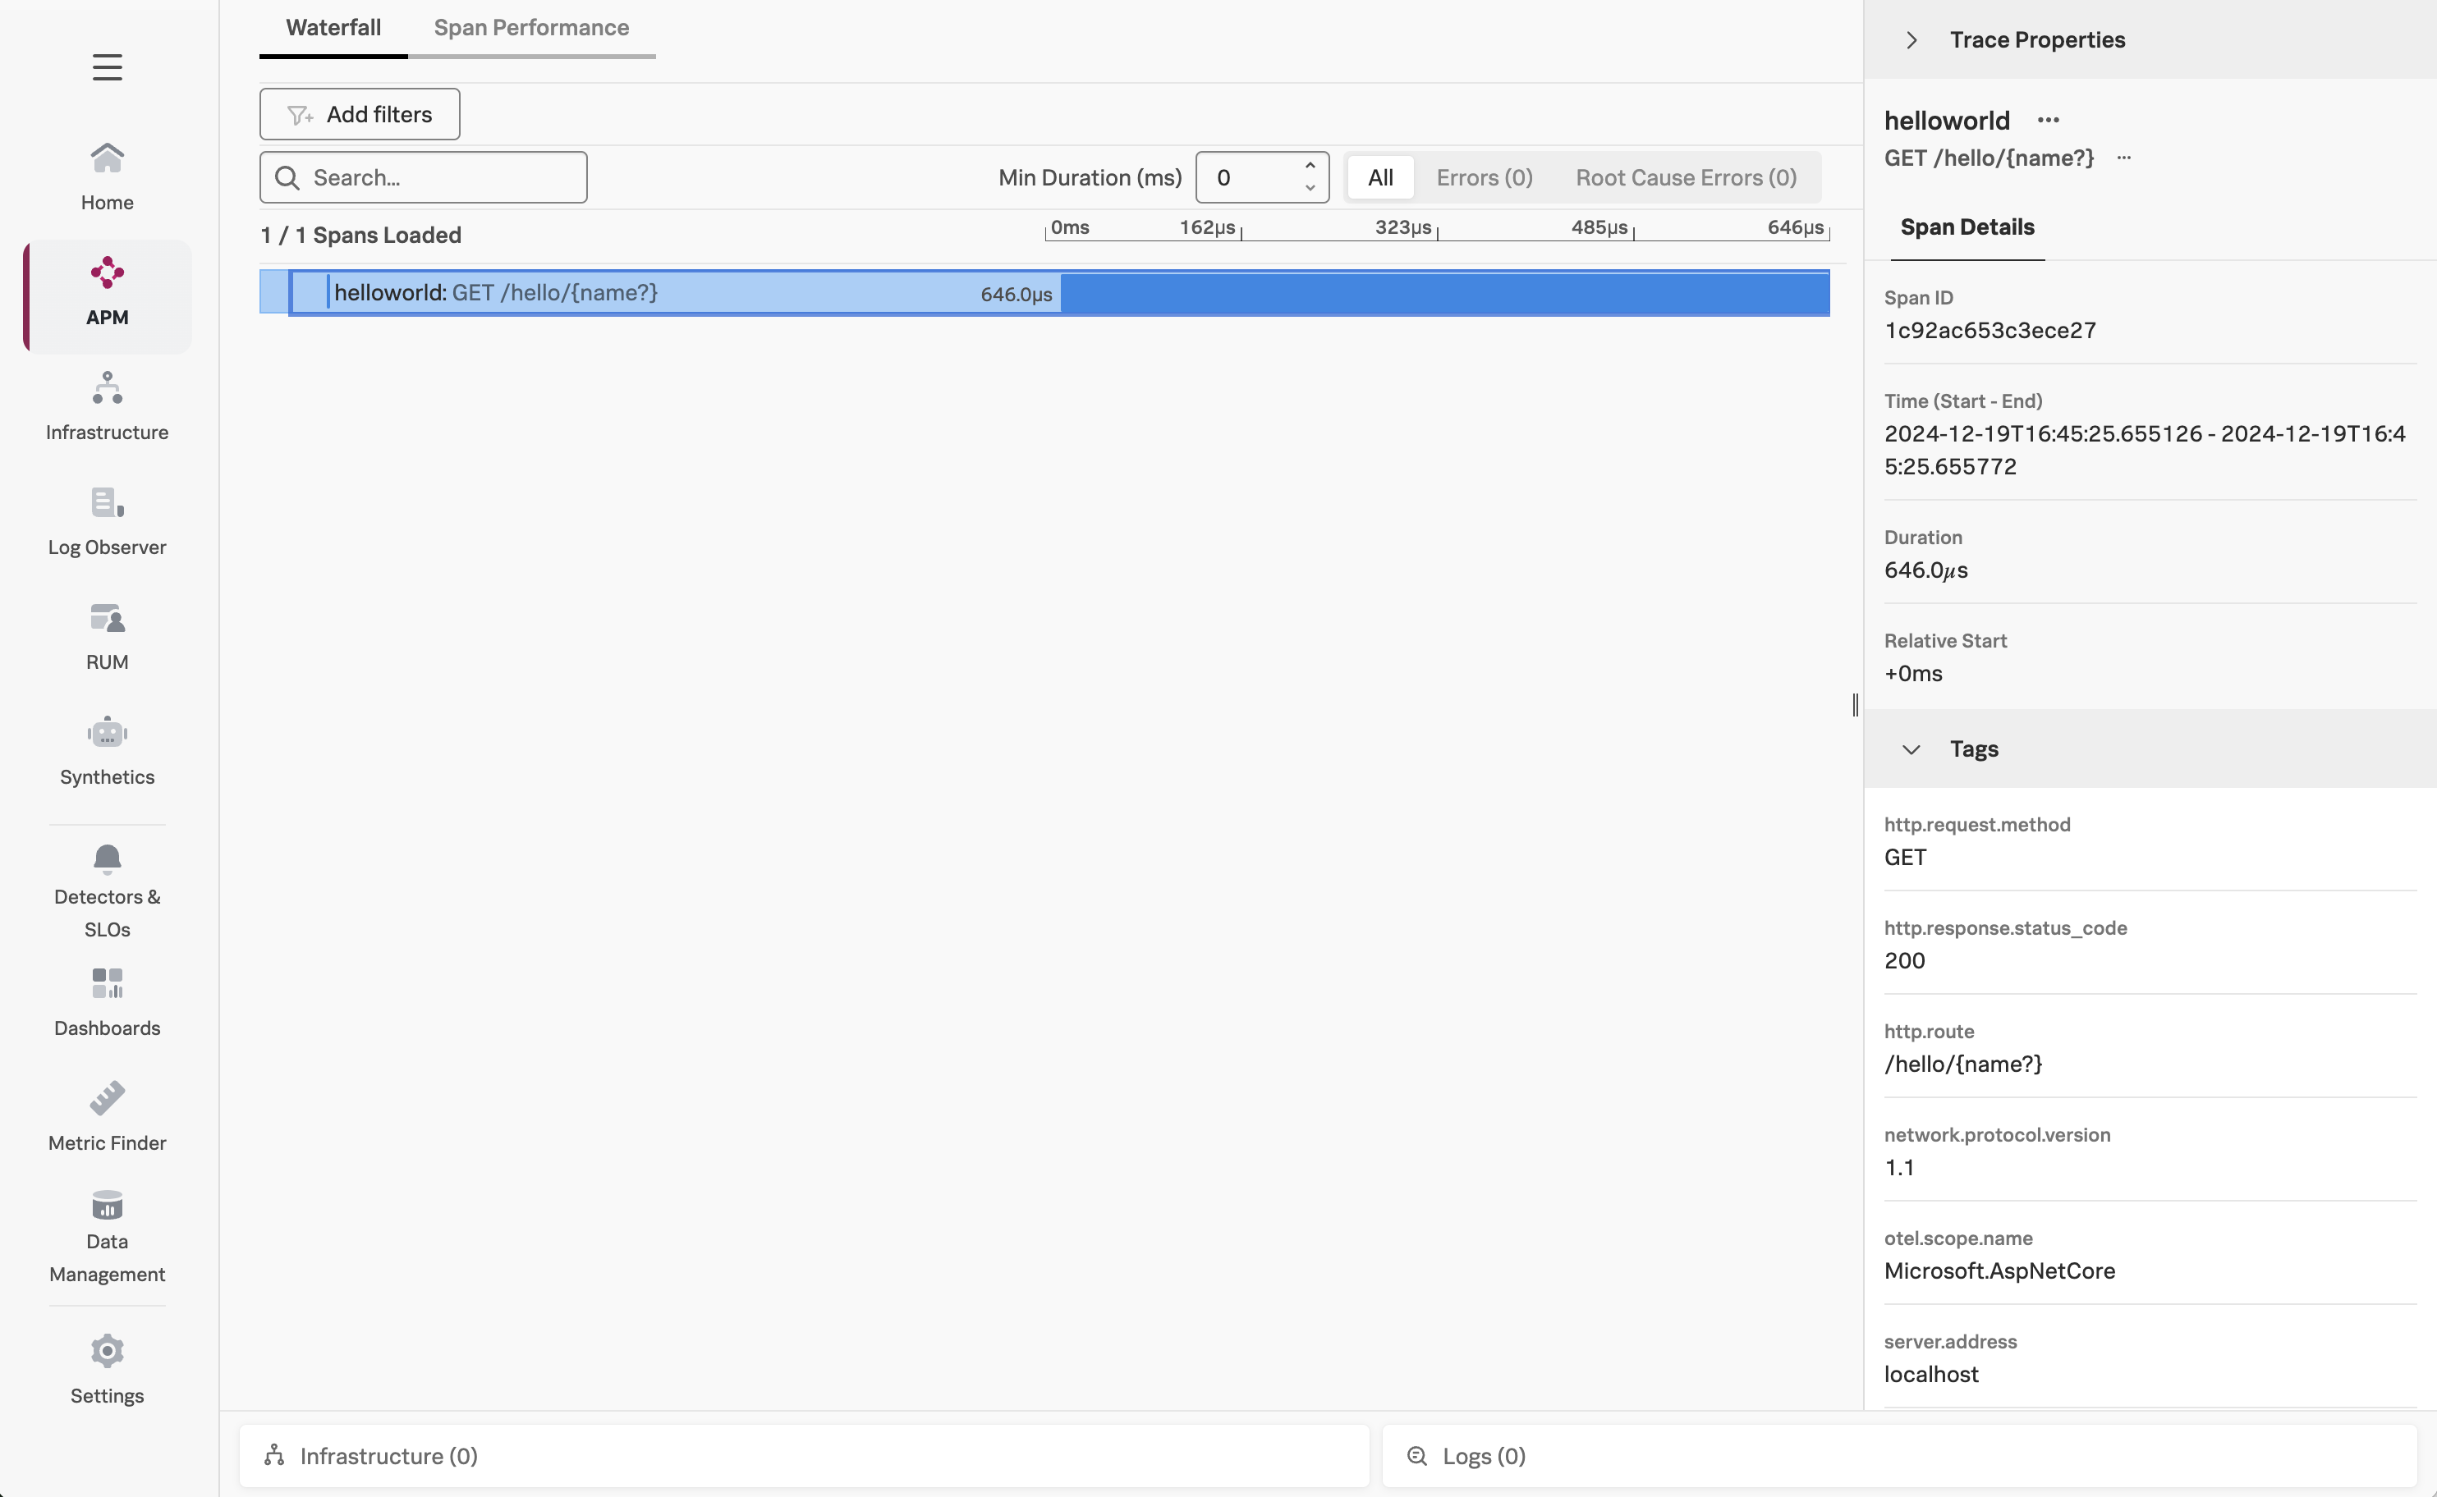Image resolution: width=2437 pixels, height=1497 pixels.
Task: Increase the Min Duration stepper value
Action: tap(1310, 167)
